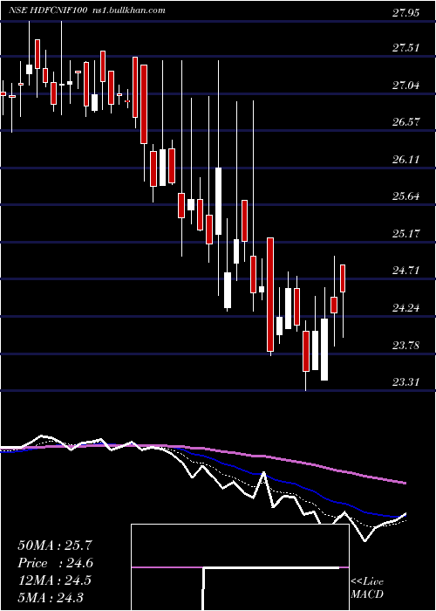Click the 27.95 price axis label
Image resolution: width=436 pixels, height=611 pixels.
click(405, 13)
